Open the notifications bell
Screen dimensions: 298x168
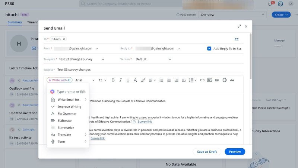(270, 4)
